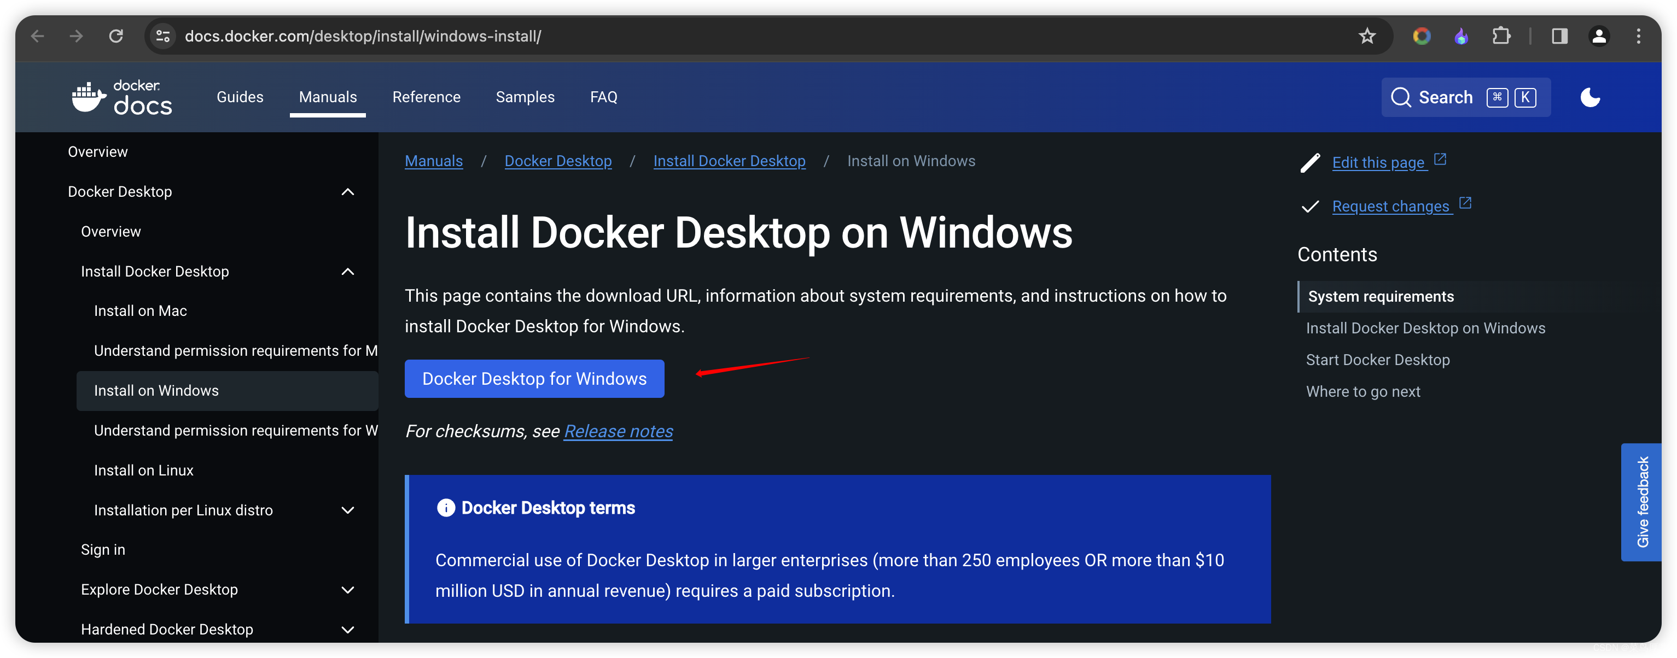Open the Give feedback side tab
The image size is (1677, 658).
(1641, 501)
